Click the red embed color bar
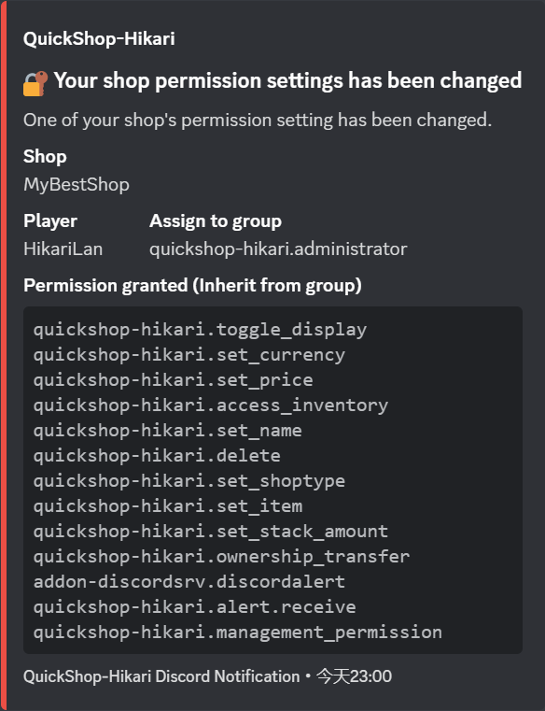Viewport: 545px width, 711px height. (3, 355)
